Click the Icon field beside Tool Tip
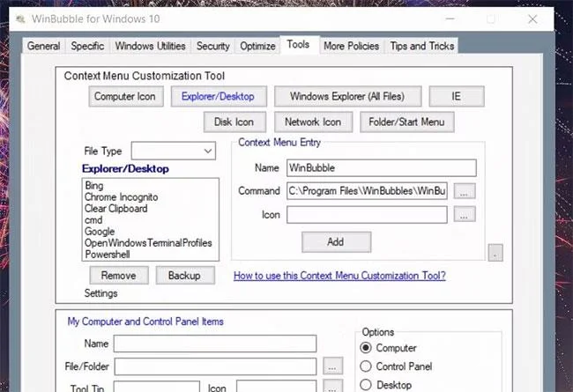 [276, 387]
